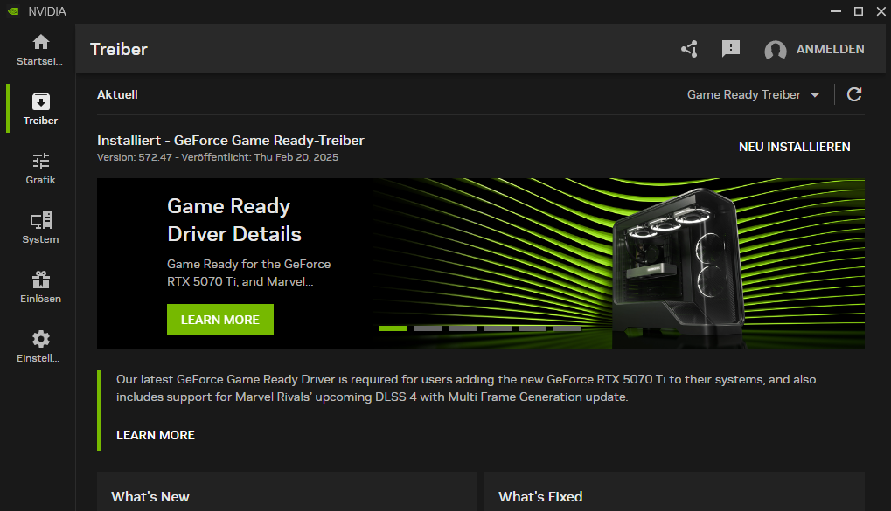Click the Treiber page title
The image size is (891, 511).
pyautogui.click(x=118, y=50)
